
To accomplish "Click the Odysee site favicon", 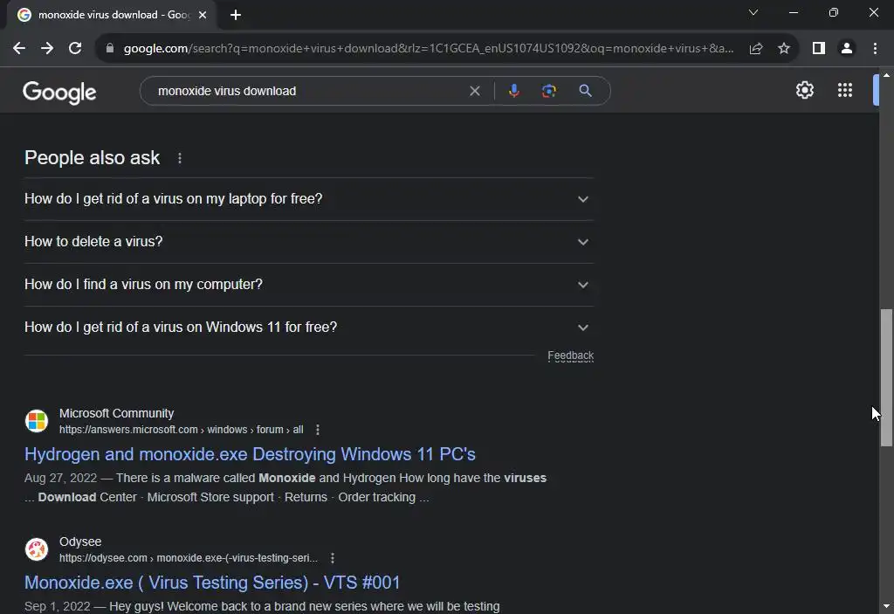I will [37, 549].
